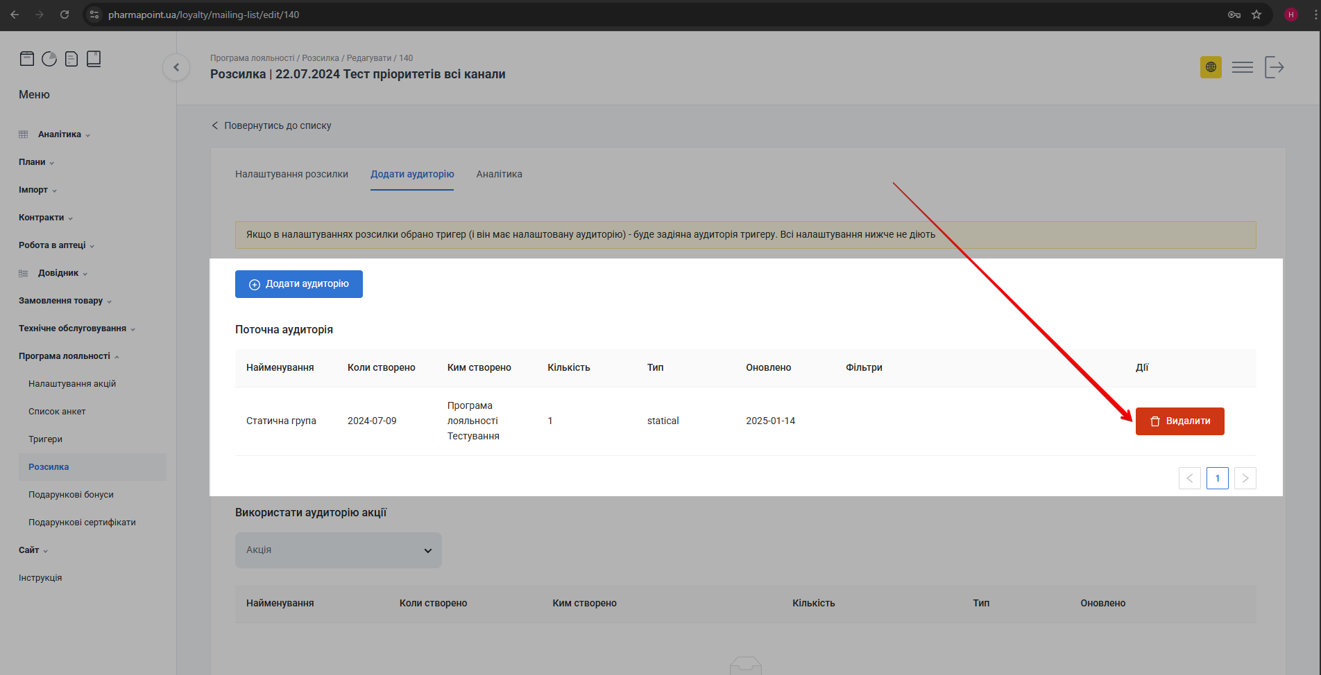1321x675 pixels.
Task: Click browser forward arrow
Action: (40, 15)
